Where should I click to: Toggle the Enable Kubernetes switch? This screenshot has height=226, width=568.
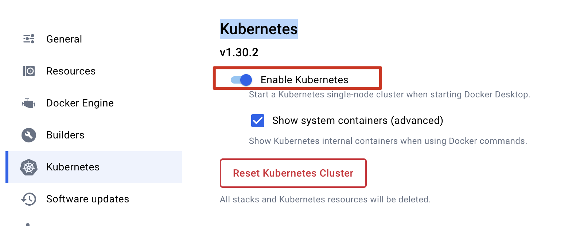coord(241,80)
